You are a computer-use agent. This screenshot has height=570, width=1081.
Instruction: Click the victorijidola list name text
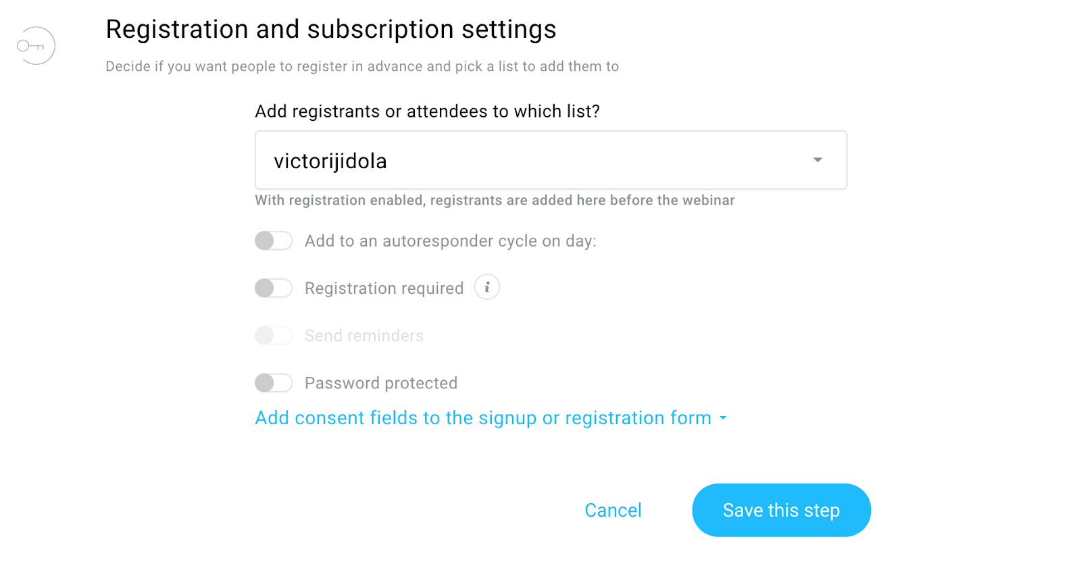tap(330, 161)
